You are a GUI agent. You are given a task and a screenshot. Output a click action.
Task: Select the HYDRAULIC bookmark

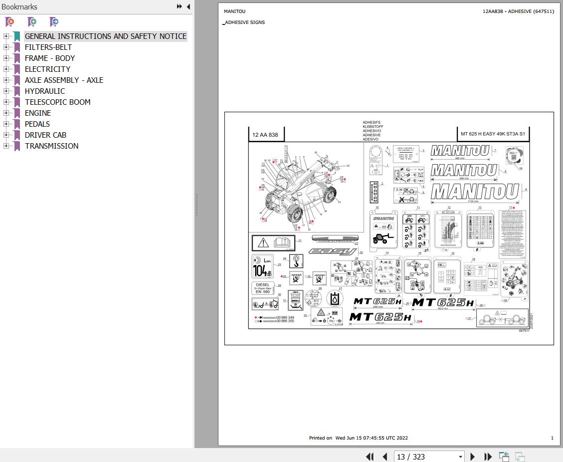coord(45,91)
